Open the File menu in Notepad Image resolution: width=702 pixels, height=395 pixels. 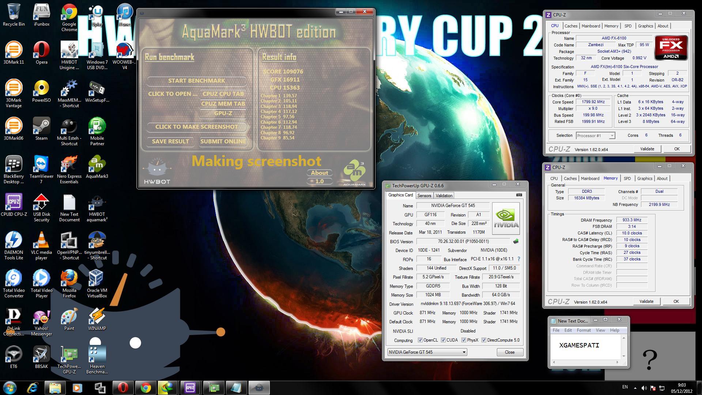[556, 330]
